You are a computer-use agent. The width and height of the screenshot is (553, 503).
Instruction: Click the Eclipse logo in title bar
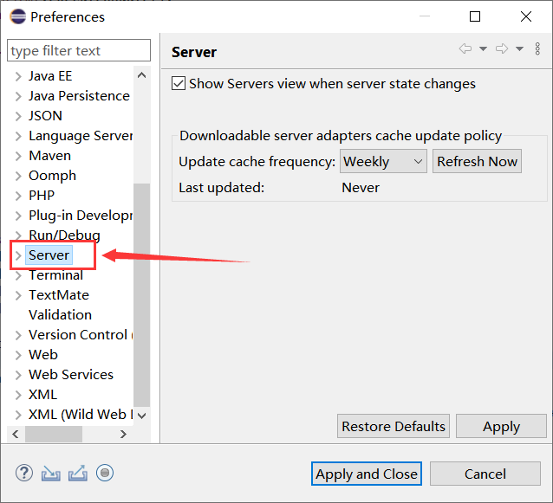pos(16,16)
